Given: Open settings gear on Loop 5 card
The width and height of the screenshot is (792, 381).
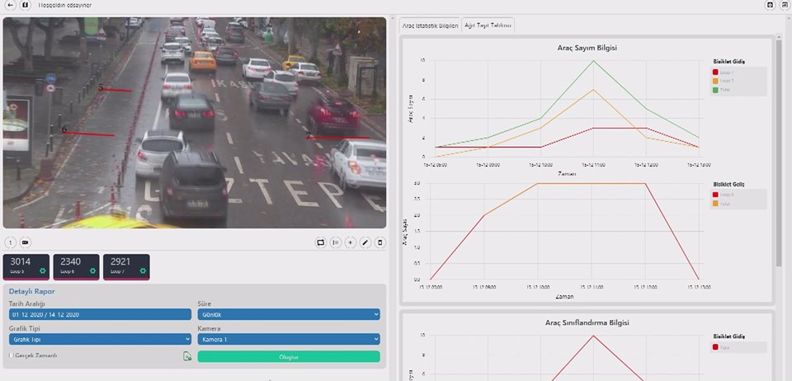Looking at the screenshot, I should click(x=42, y=271).
